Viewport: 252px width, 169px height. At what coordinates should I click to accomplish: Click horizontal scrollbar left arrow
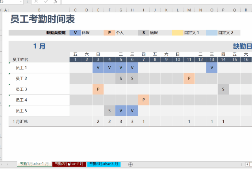coord(247,164)
